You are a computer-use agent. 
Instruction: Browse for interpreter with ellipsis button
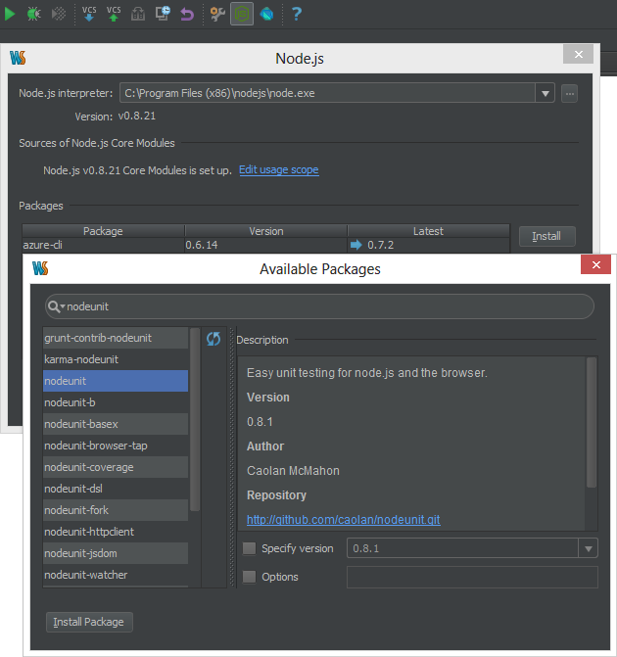(x=570, y=93)
